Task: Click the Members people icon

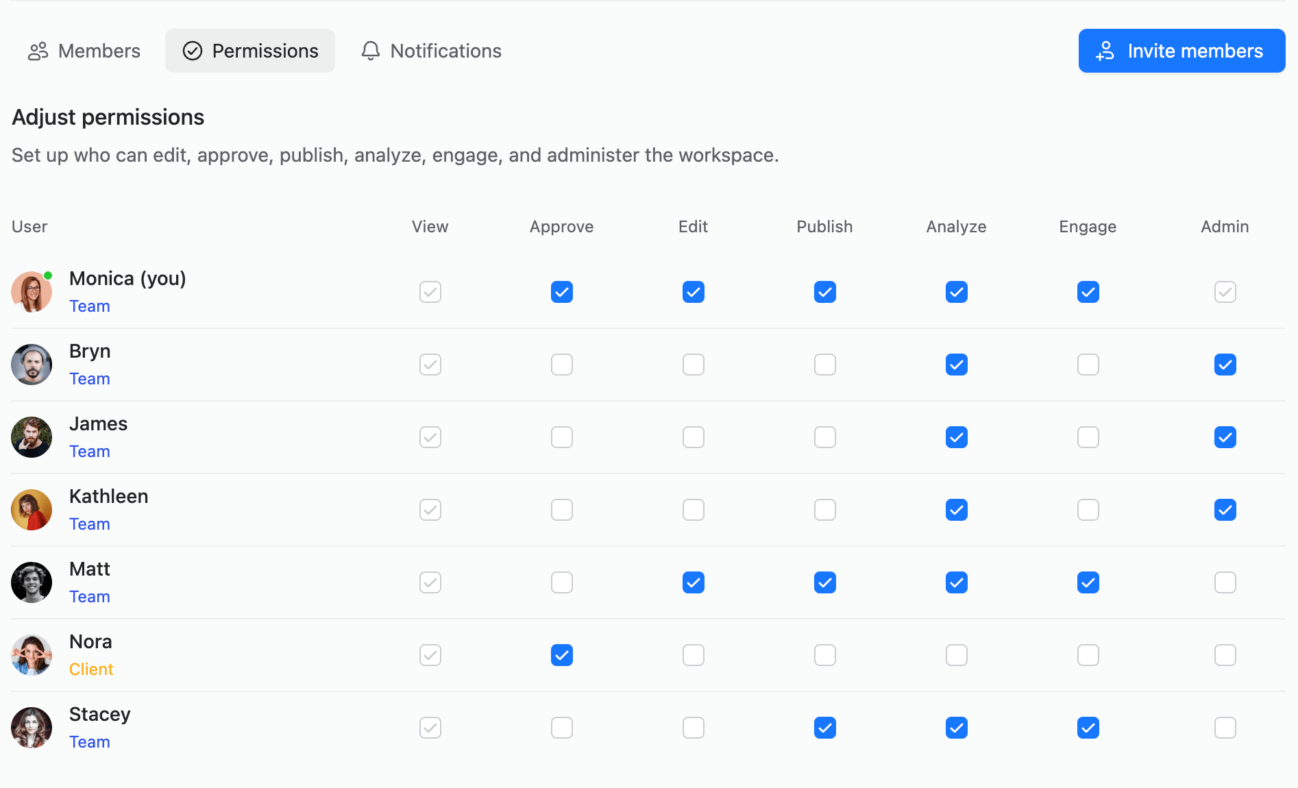Action: [38, 51]
